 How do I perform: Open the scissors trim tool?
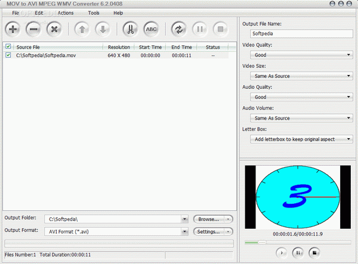pos(130,29)
